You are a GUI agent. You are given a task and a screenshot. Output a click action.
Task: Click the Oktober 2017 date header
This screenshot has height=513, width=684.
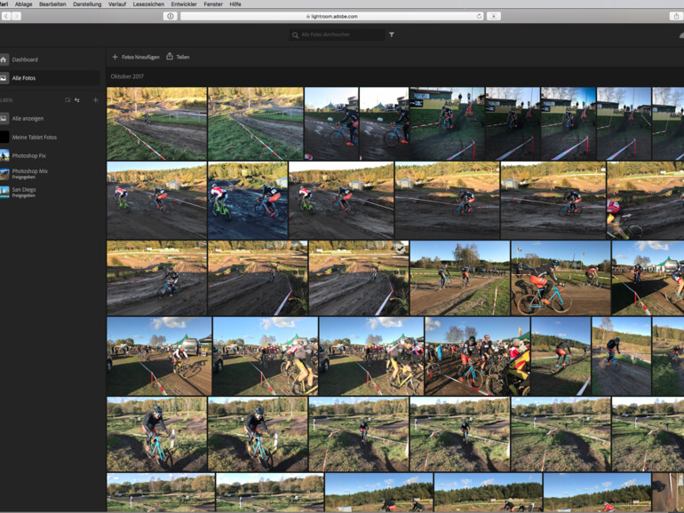tap(127, 76)
